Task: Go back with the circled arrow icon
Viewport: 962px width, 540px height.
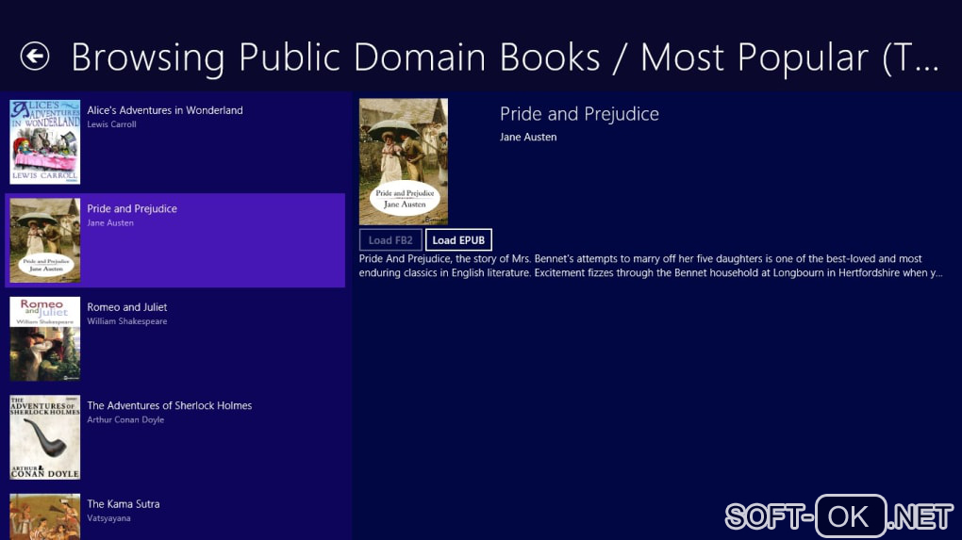Action: pyautogui.click(x=35, y=57)
